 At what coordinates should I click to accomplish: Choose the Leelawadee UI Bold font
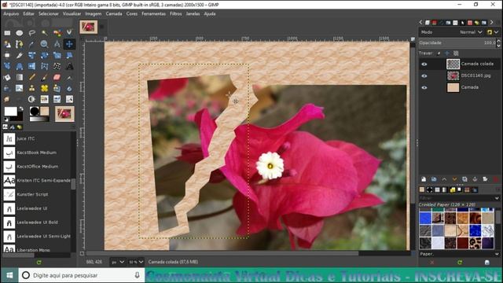(x=37, y=222)
